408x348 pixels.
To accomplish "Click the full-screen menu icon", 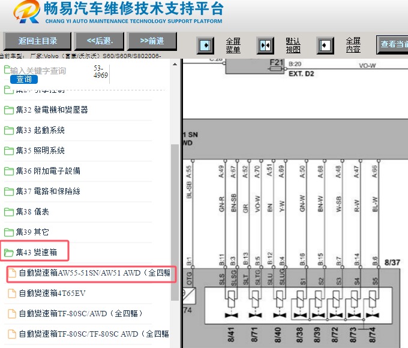I will [x=206, y=46].
